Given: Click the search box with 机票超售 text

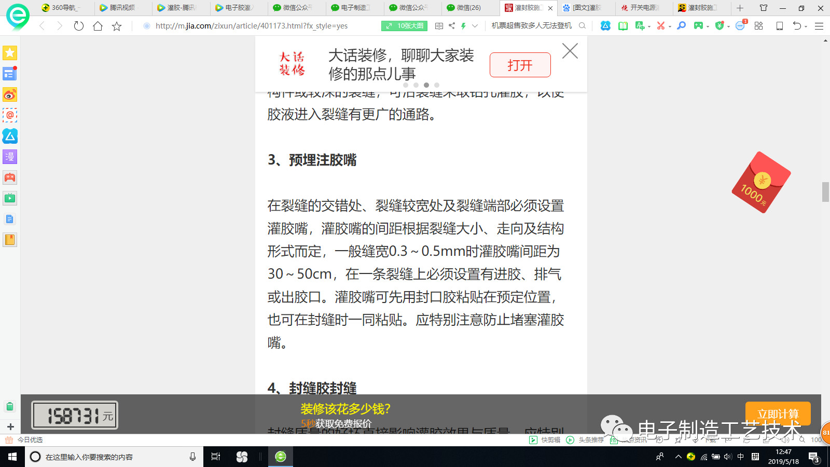Looking at the screenshot, I should [x=532, y=25].
